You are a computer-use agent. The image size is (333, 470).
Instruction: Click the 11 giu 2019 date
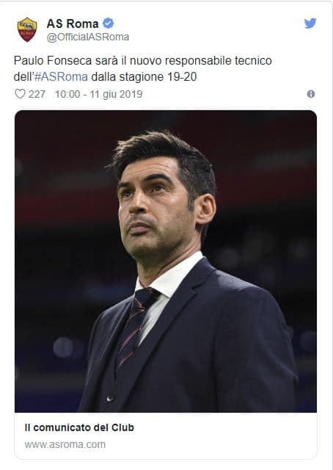(x=116, y=94)
